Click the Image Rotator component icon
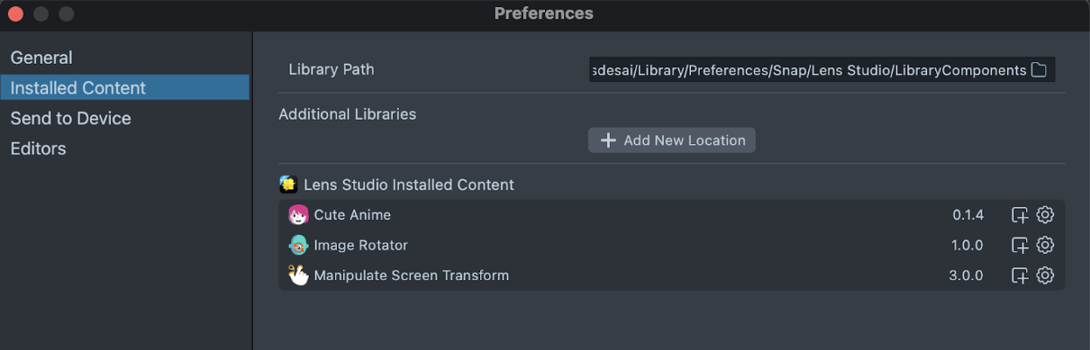This screenshot has width=1090, height=350. point(298,245)
